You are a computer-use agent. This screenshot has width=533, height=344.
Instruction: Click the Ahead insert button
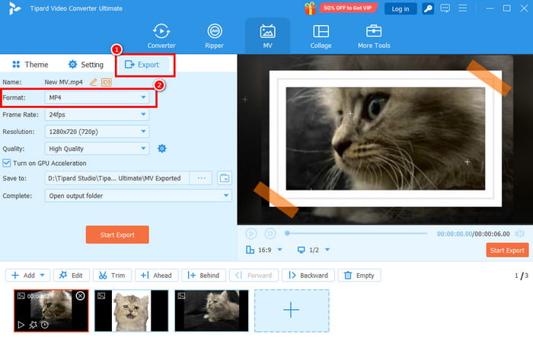(x=156, y=276)
